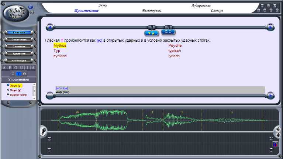Switch to the Словари tab
The height and width of the screenshot is (159, 283).
[217, 11]
